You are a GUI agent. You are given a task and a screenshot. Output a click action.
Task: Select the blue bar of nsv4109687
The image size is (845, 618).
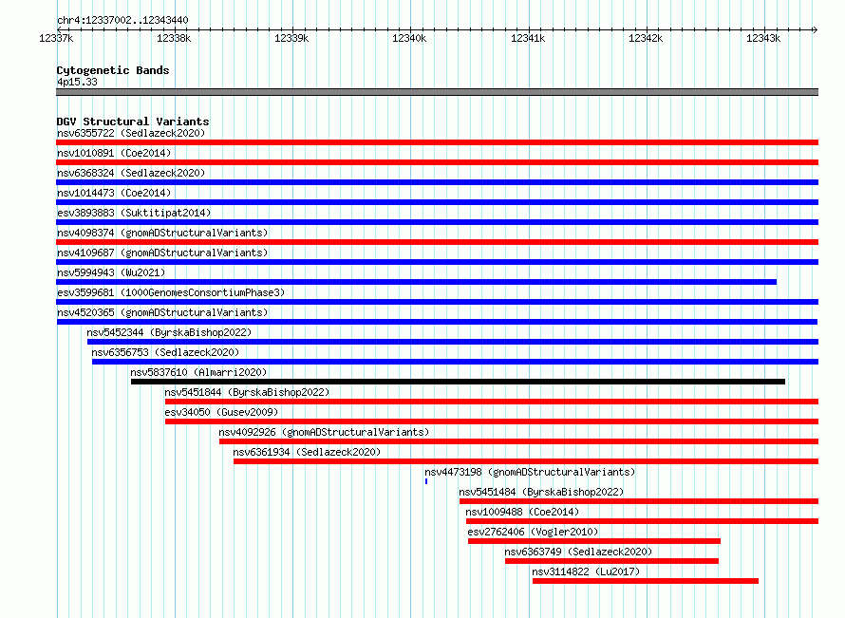coord(437,262)
